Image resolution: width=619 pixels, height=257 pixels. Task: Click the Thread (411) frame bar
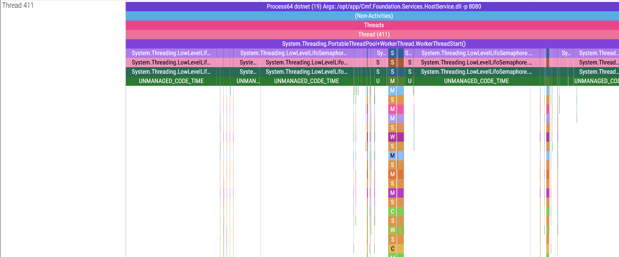pos(373,35)
